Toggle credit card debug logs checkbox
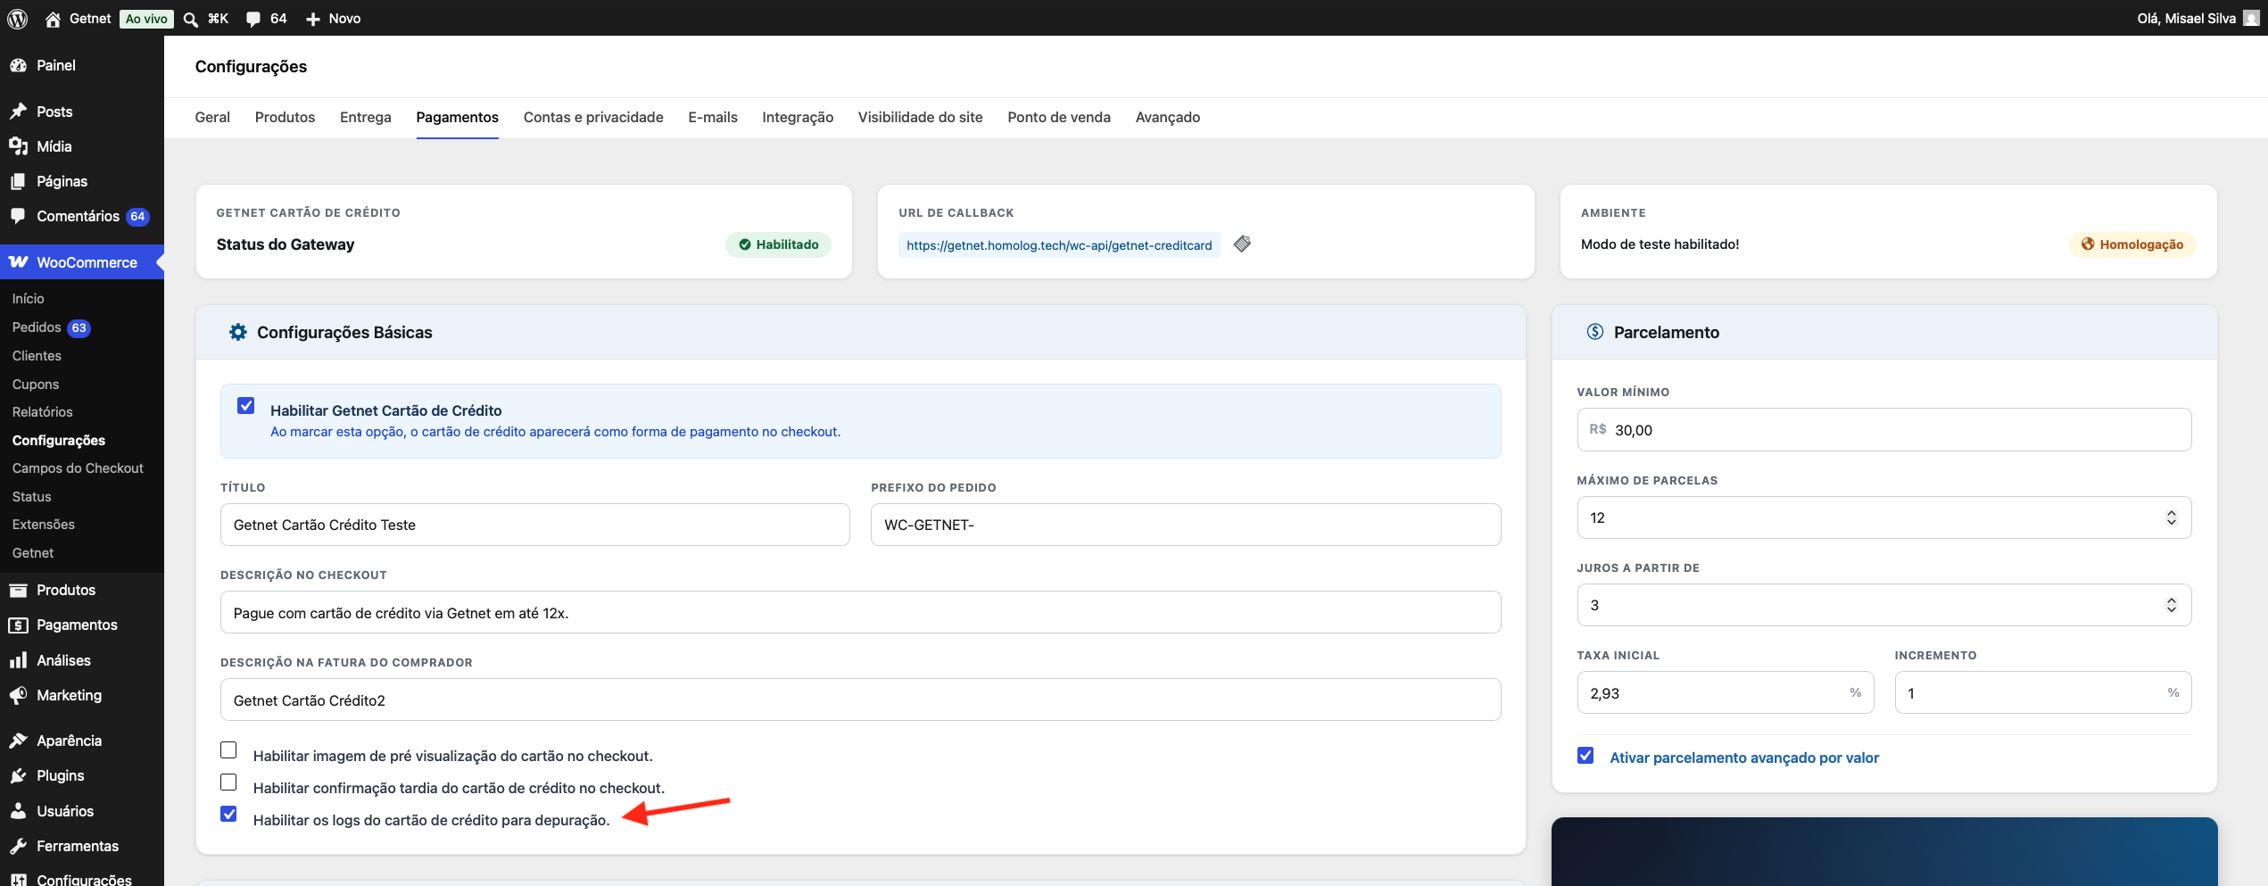The image size is (2268, 886). (x=228, y=814)
